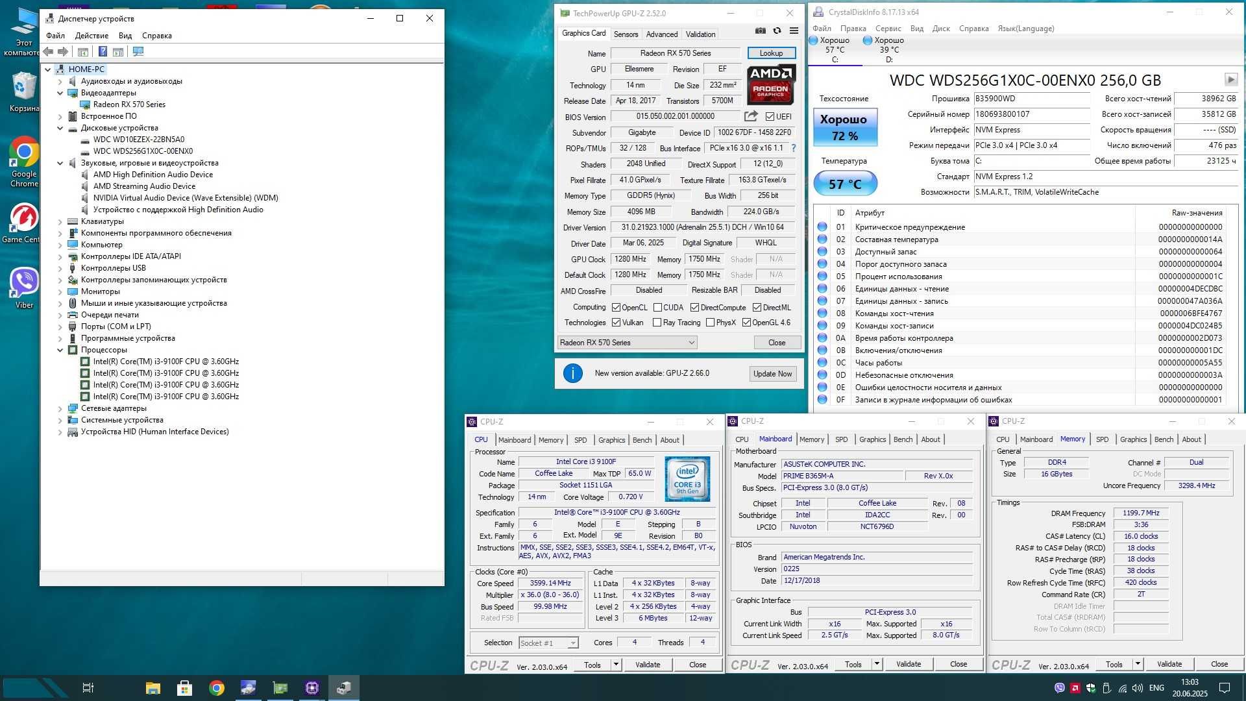Open the Tools dropdown arrow in left CPU-Z window
This screenshot has width=1246, height=701.
point(616,665)
